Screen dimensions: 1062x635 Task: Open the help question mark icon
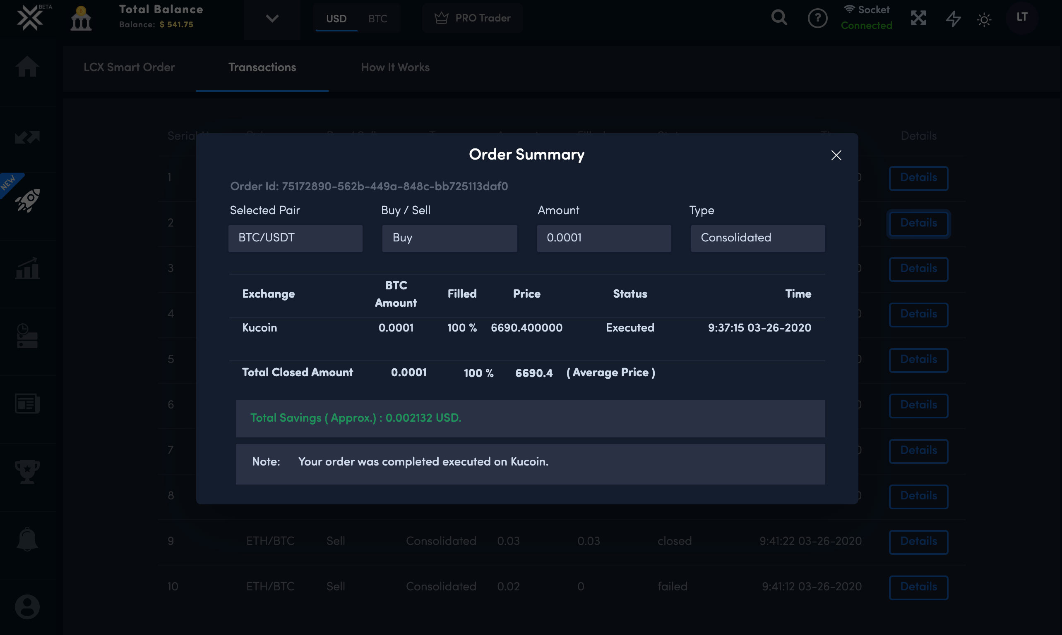[817, 18]
